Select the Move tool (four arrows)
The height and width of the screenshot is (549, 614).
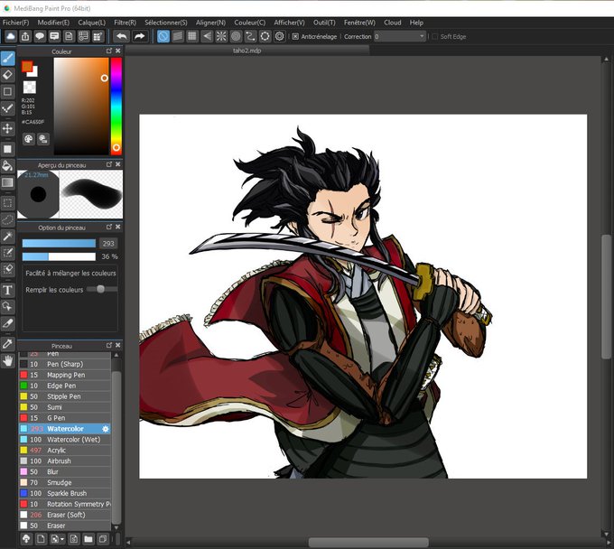[x=7, y=128]
